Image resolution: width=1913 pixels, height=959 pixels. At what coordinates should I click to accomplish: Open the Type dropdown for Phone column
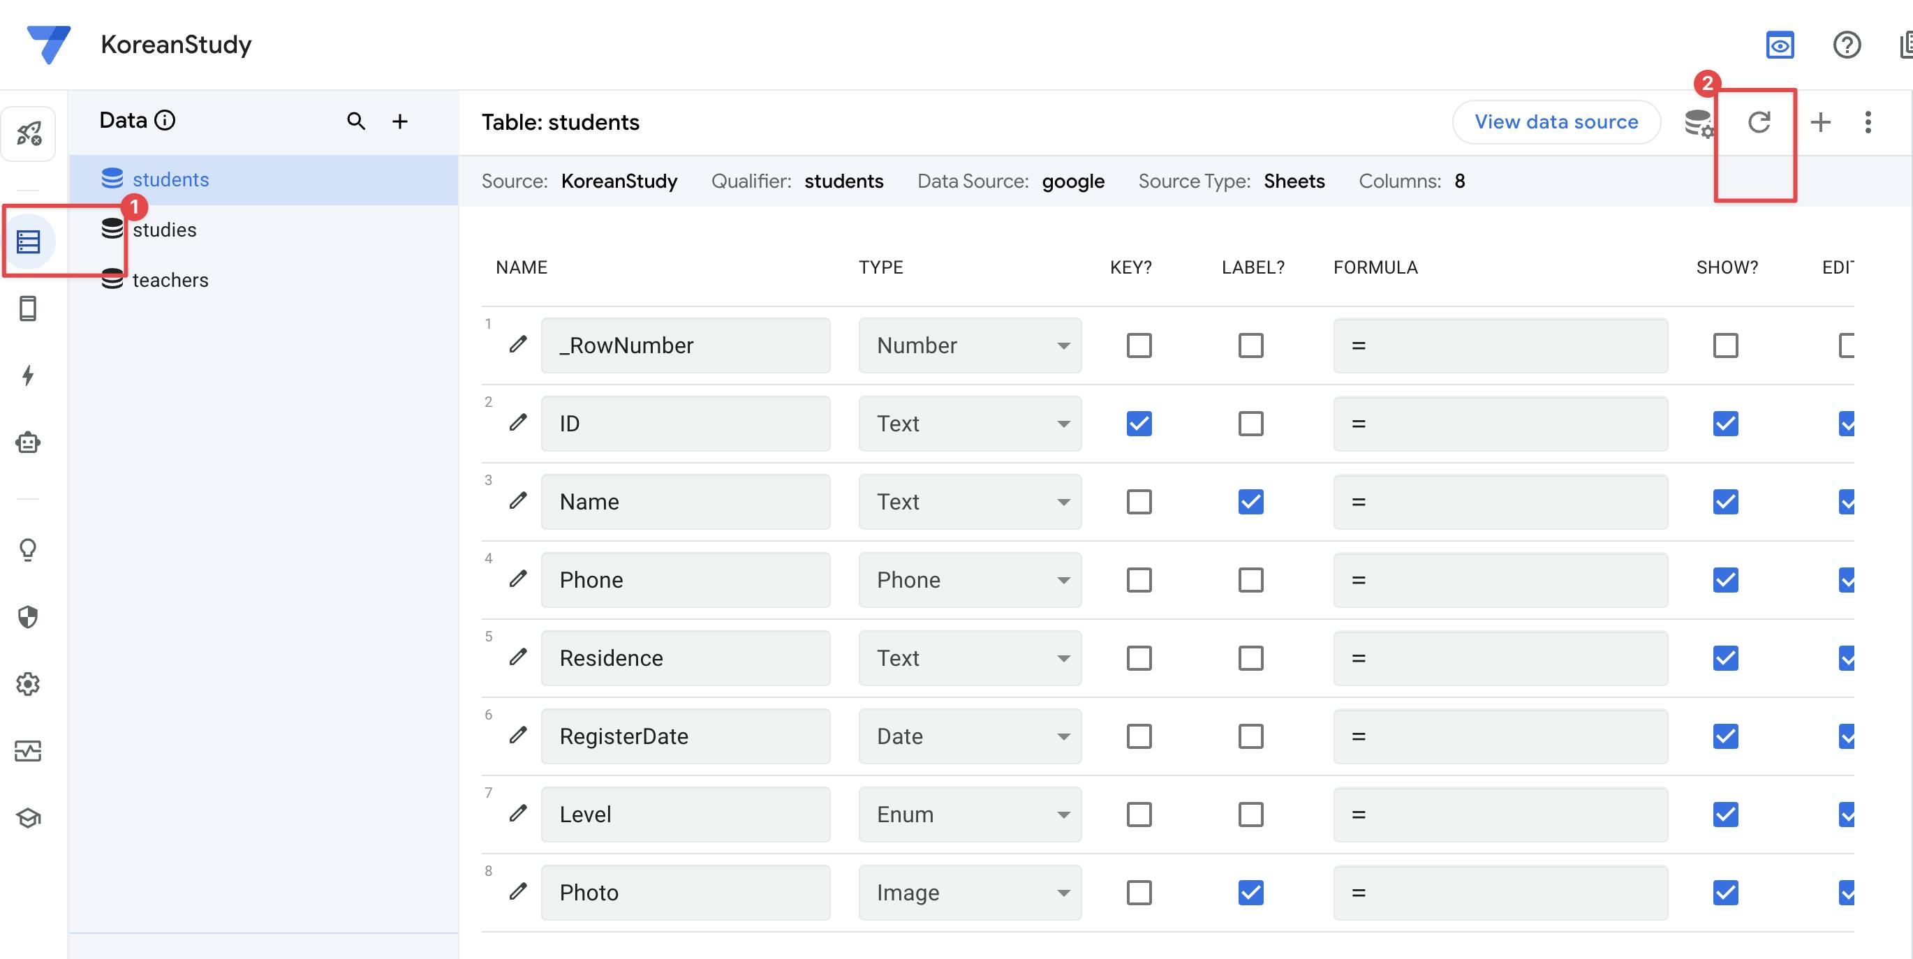969,580
